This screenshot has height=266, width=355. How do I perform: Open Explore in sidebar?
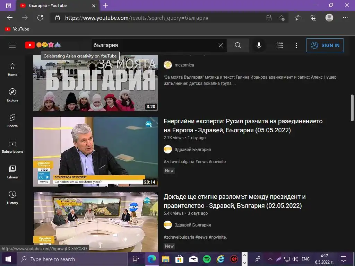pos(12,95)
